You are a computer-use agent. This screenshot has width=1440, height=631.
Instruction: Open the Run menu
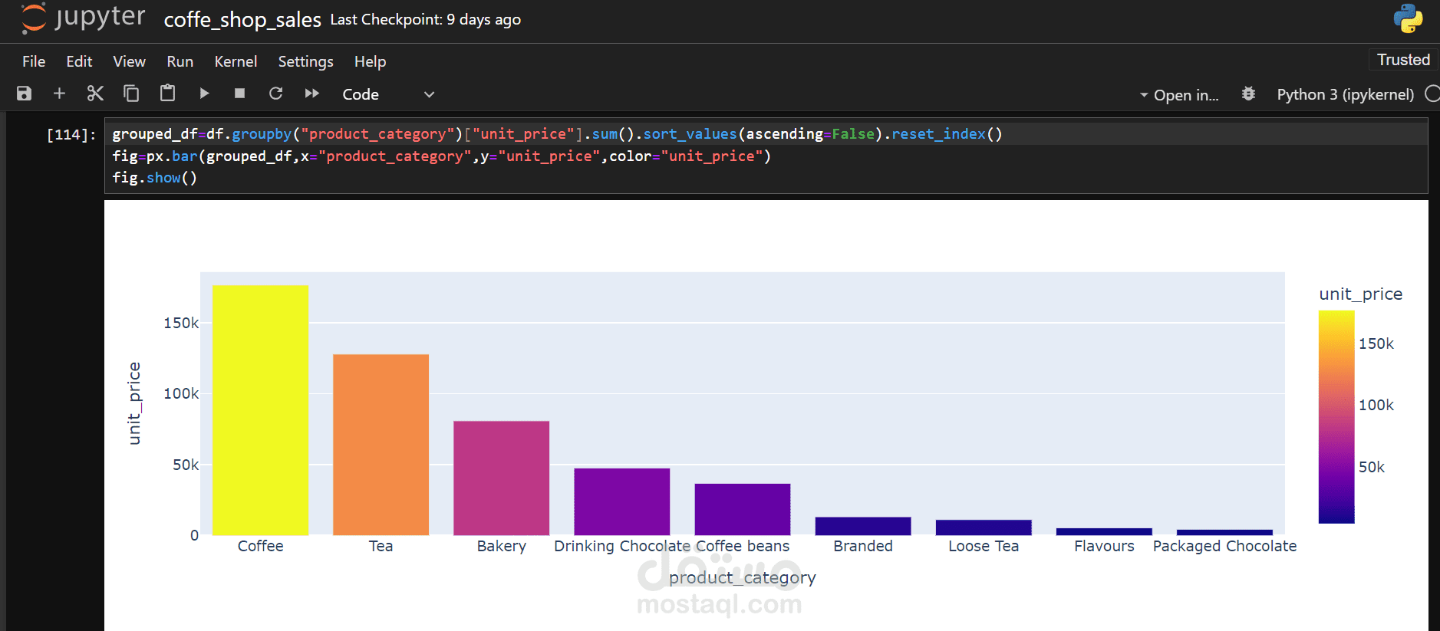[180, 61]
